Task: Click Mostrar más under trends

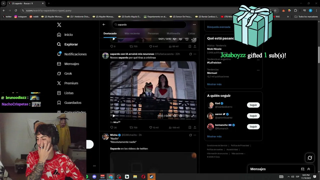Action: [x=214, y=84]
